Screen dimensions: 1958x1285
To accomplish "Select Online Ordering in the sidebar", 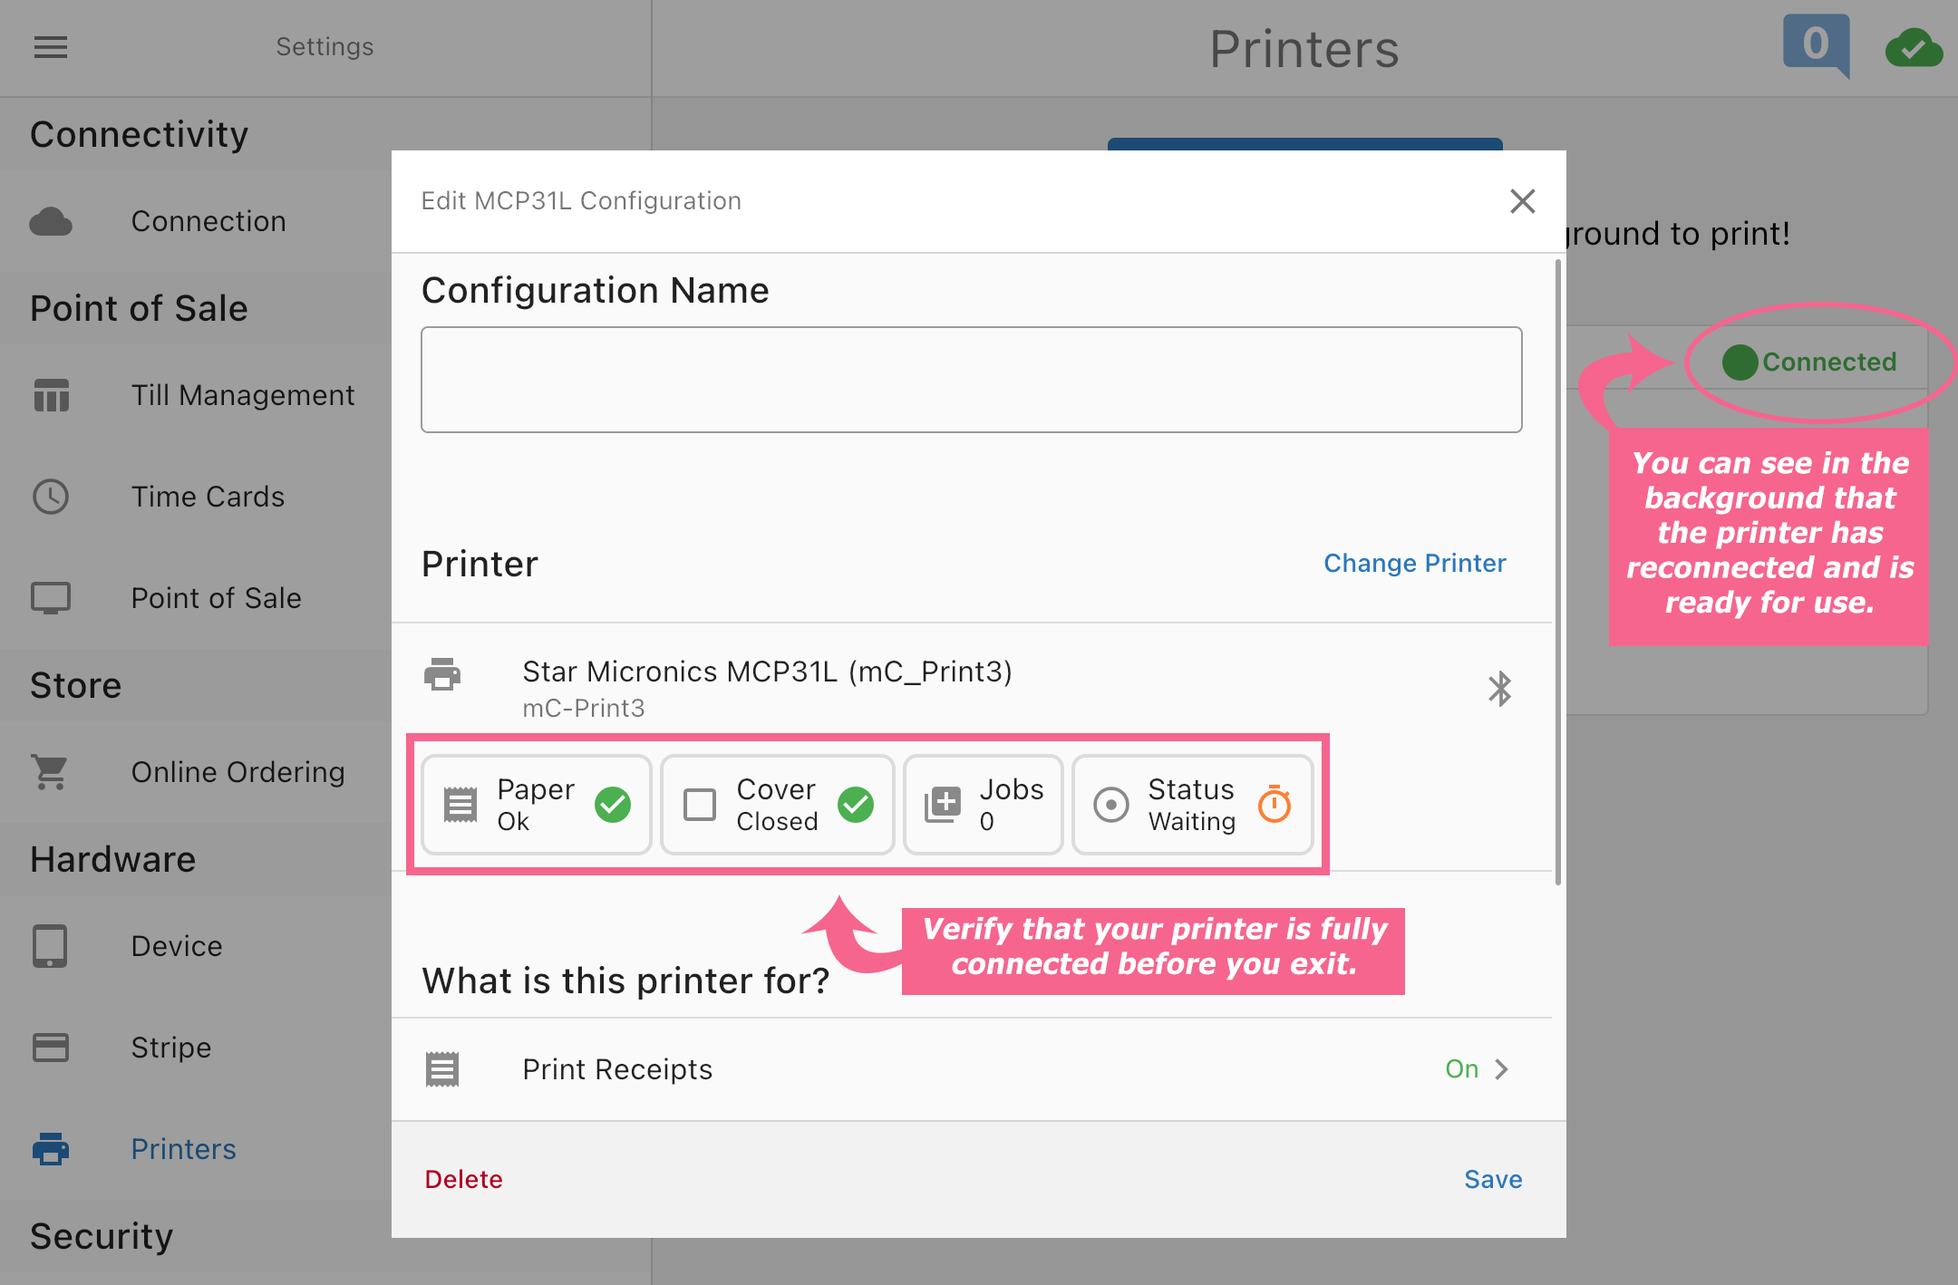I will (x=237, y=772).
